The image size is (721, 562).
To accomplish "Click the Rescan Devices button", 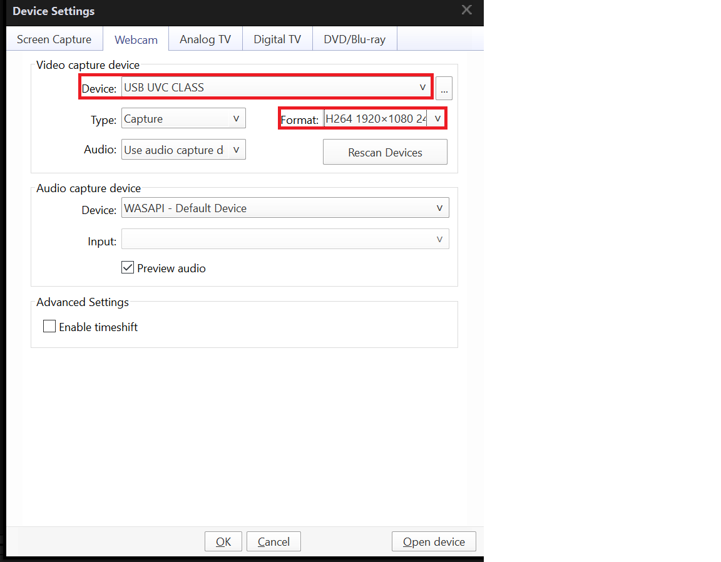I will point(385,152).
